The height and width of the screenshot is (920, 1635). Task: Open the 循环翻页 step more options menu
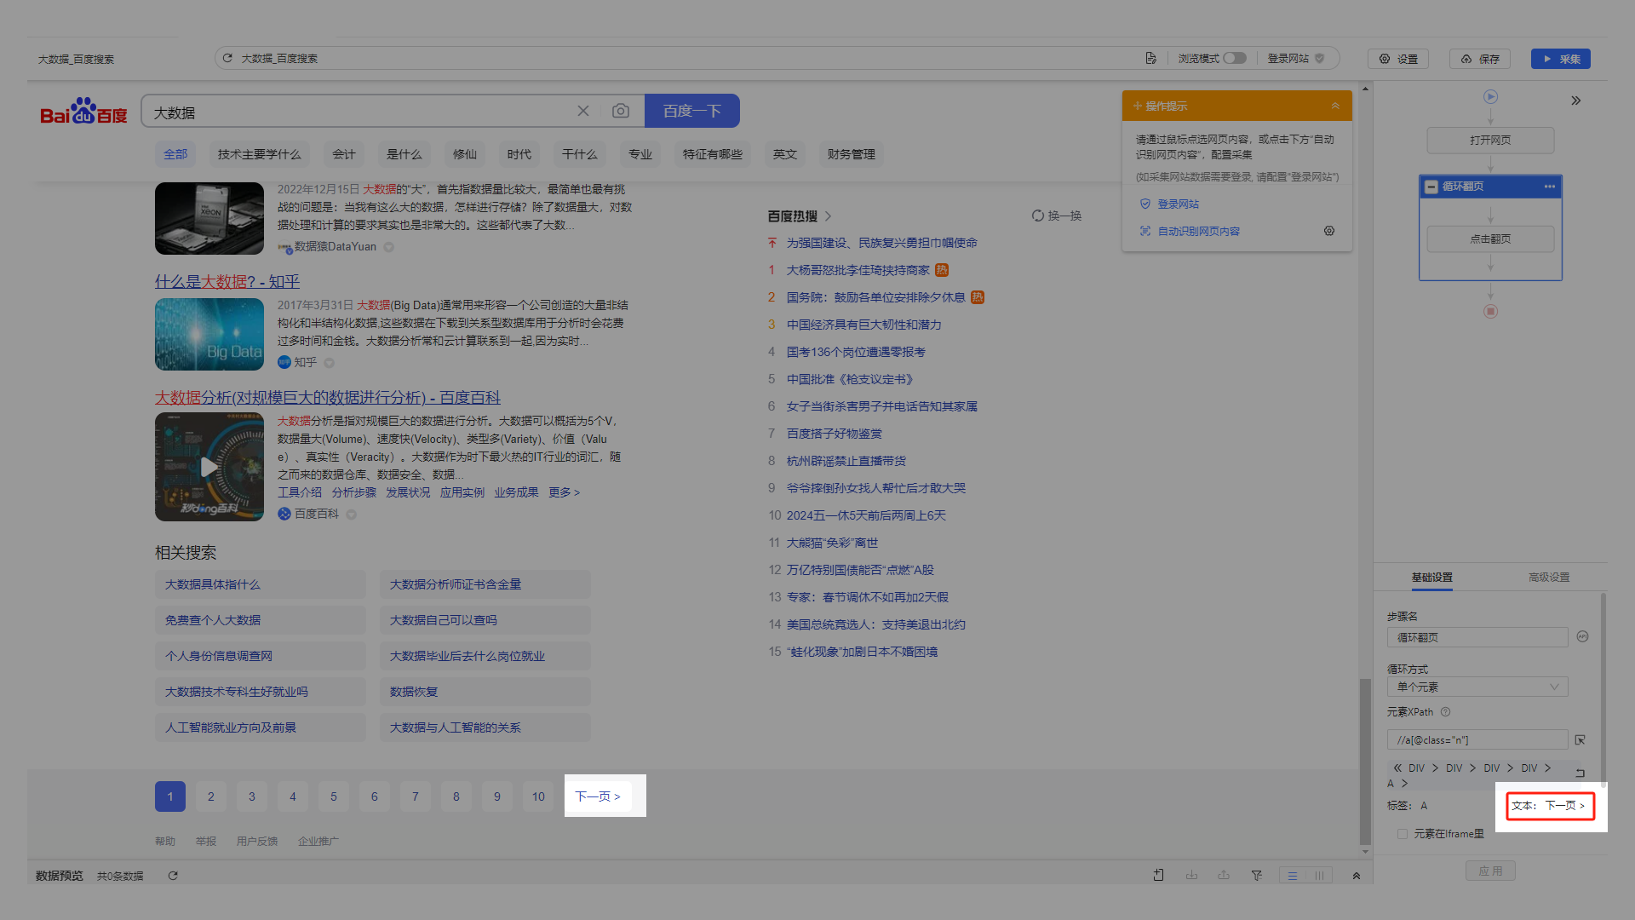point(1550,187)
